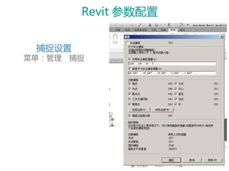Click the 选择全部 button

[139, 110]
